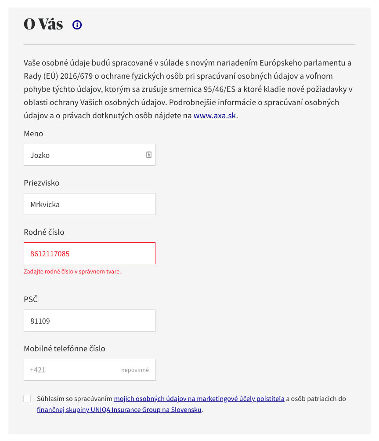Click the PSČ label text

pos(31,299)
